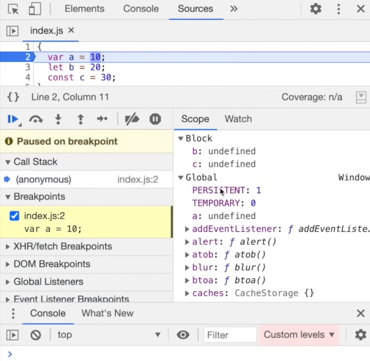Click the Step out of current function icon
Image resolution: width=370 pixels, height=361 pixels.
[80, 119]
